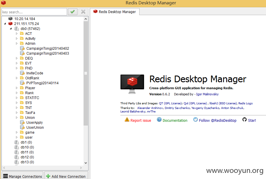Click the Redis monitor logo image

132,84
